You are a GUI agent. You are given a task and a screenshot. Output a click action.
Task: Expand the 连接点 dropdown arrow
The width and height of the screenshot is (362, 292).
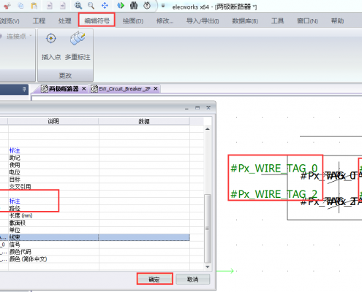(x=31, y=36)
